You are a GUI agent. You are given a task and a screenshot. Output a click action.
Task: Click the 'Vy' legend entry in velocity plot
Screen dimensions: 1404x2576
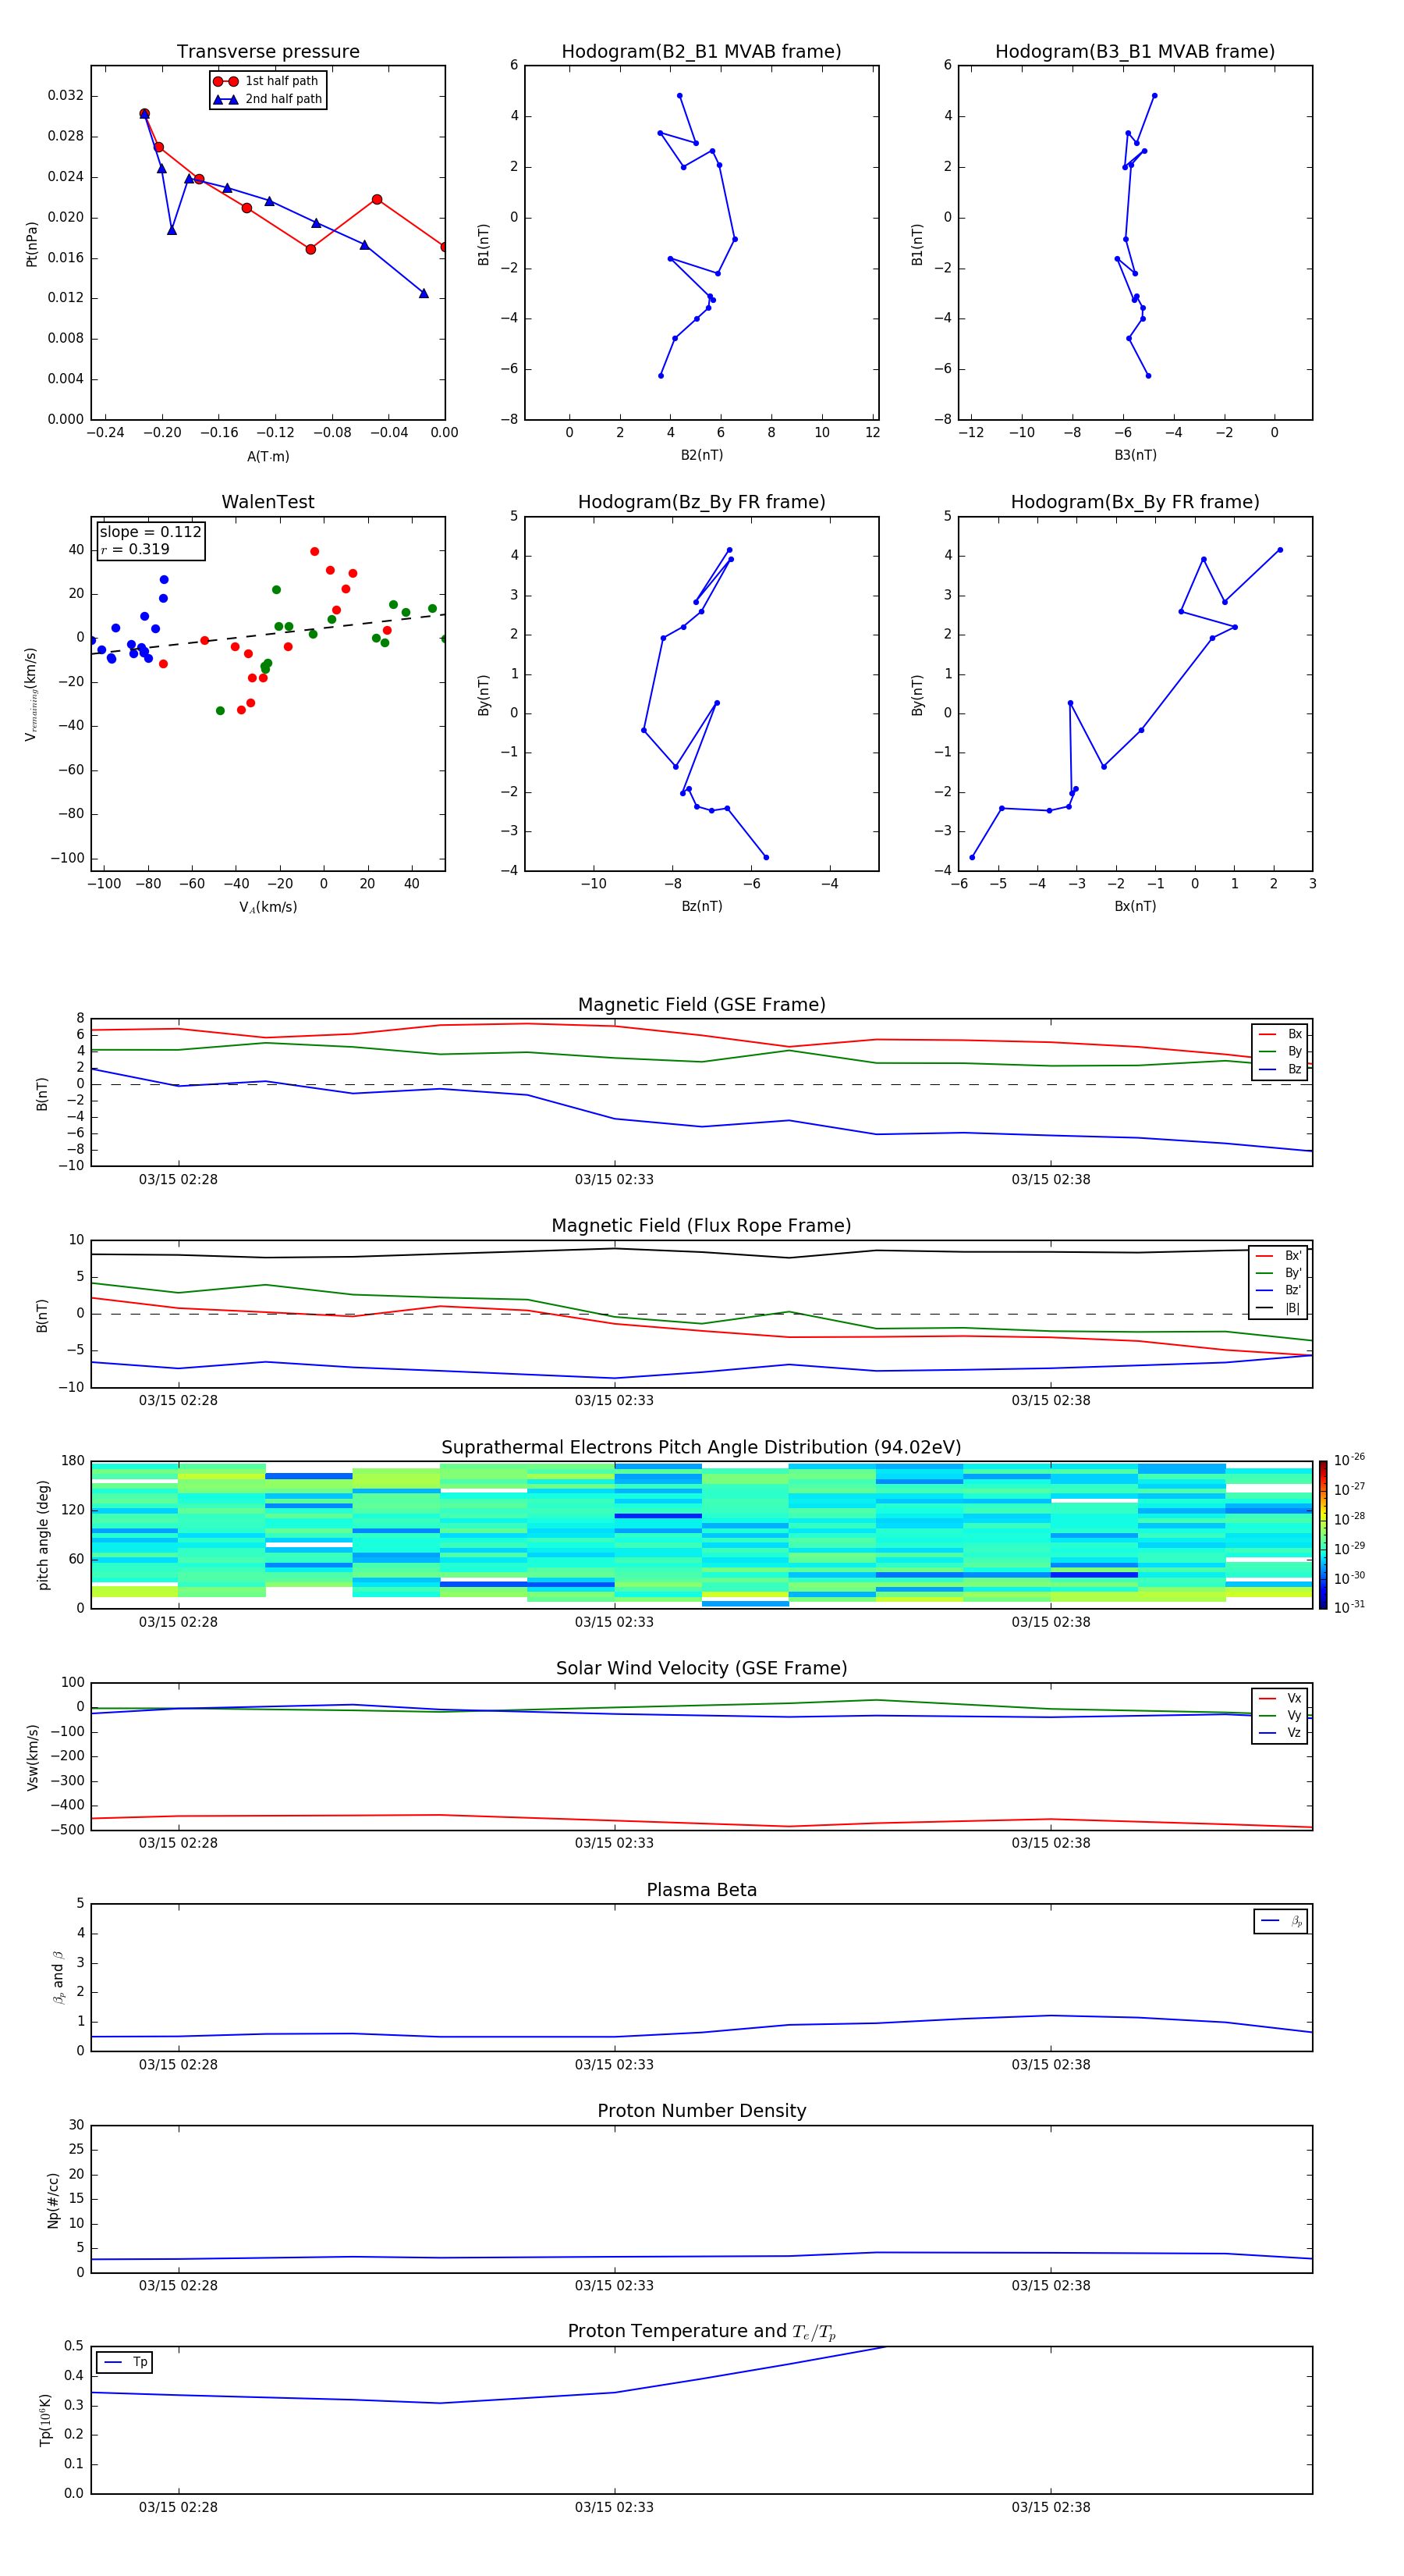click(1280, 1715)
